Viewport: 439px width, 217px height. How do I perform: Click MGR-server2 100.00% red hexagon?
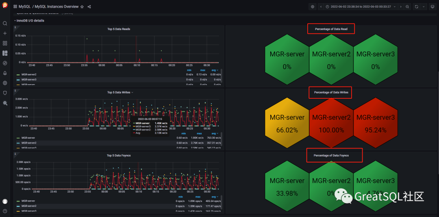(331, 122)
